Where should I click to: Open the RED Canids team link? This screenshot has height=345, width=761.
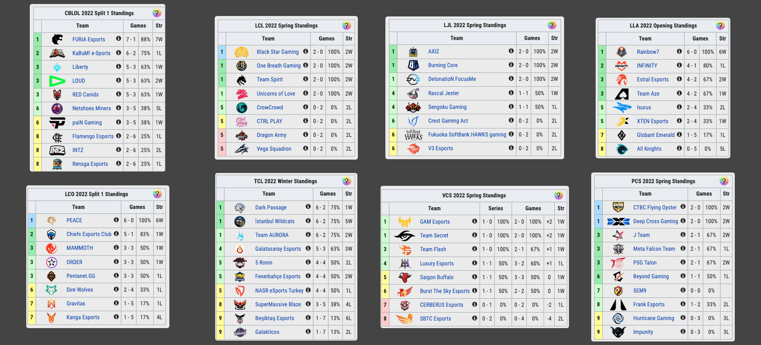pyautogui.click(x=86, y=95)
